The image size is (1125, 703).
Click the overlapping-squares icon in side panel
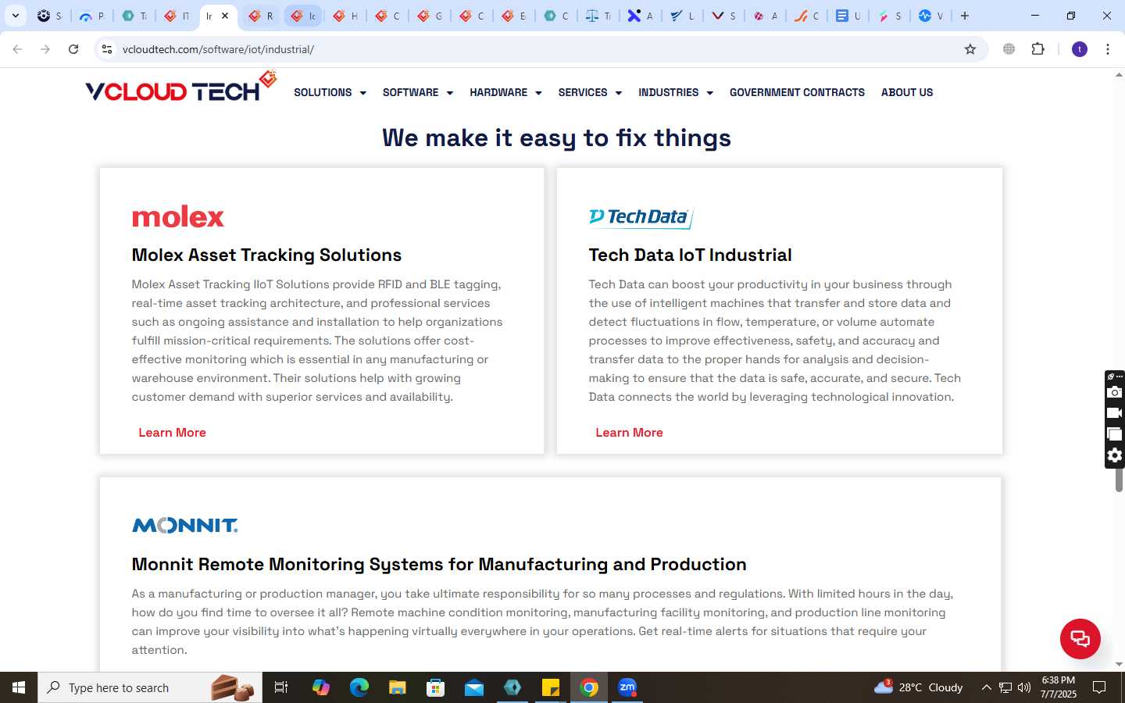coord(1115,434)
